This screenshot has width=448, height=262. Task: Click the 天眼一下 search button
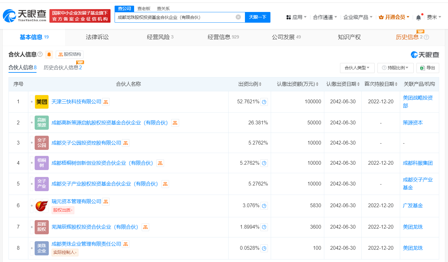point(258,17)
